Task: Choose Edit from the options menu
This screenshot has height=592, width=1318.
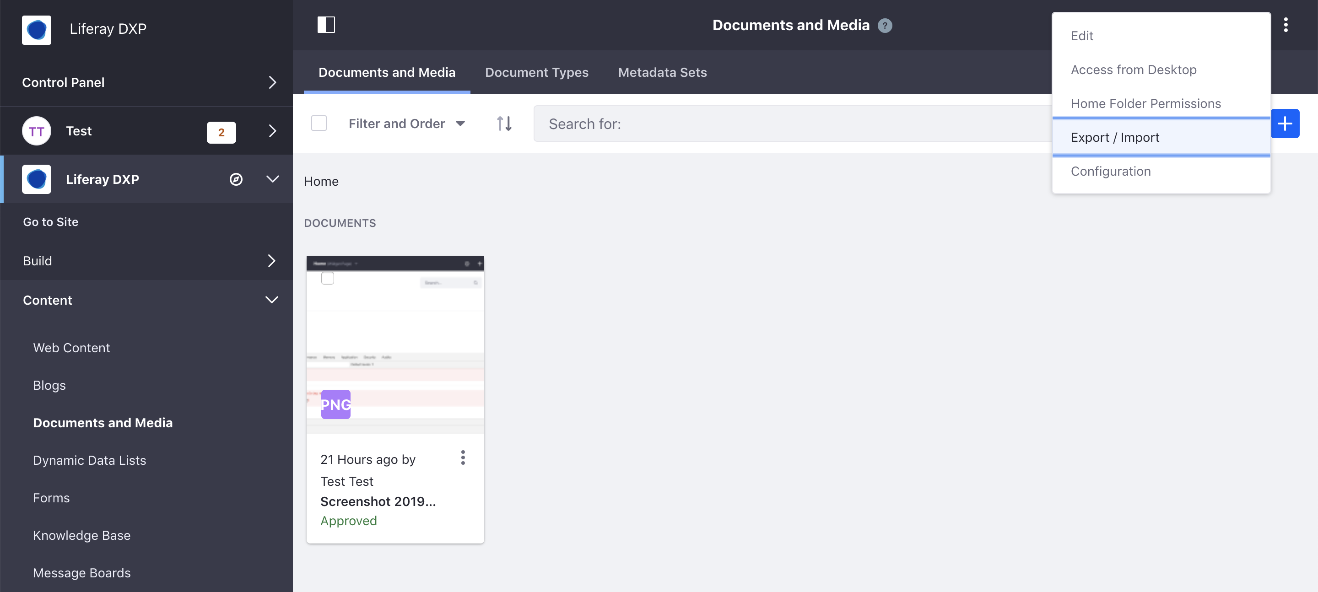Action: click(x=1161, y=36)
